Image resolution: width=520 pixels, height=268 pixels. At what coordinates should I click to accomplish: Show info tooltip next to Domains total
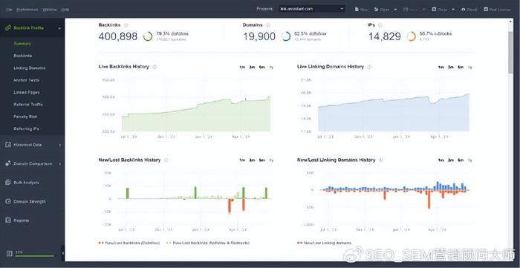[x=268, y=25]
